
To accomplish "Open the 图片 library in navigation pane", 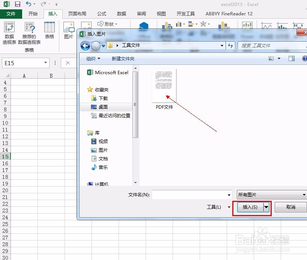I will (x=99, y=150).
